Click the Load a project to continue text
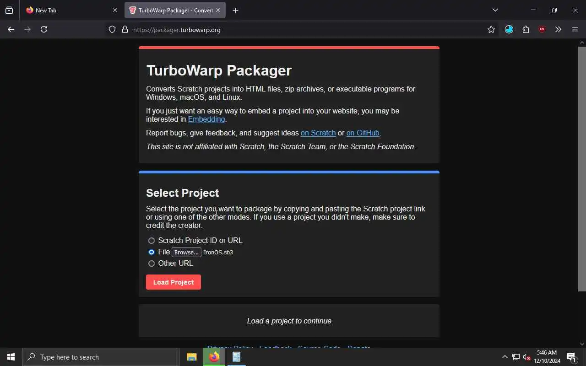This screenshot has height=366, width=586. pos(289,321)
